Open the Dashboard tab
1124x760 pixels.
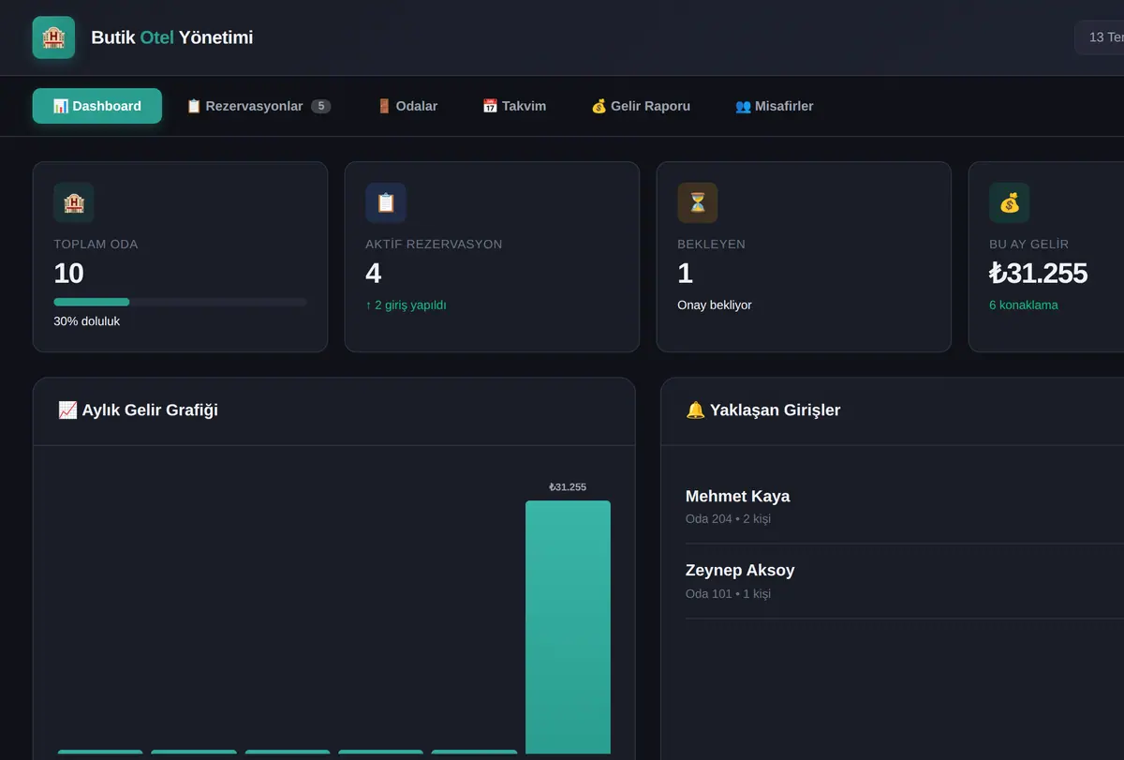[97, 106]
